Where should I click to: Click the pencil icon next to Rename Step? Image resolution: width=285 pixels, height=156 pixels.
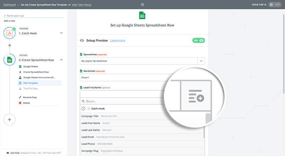[20, 97]
